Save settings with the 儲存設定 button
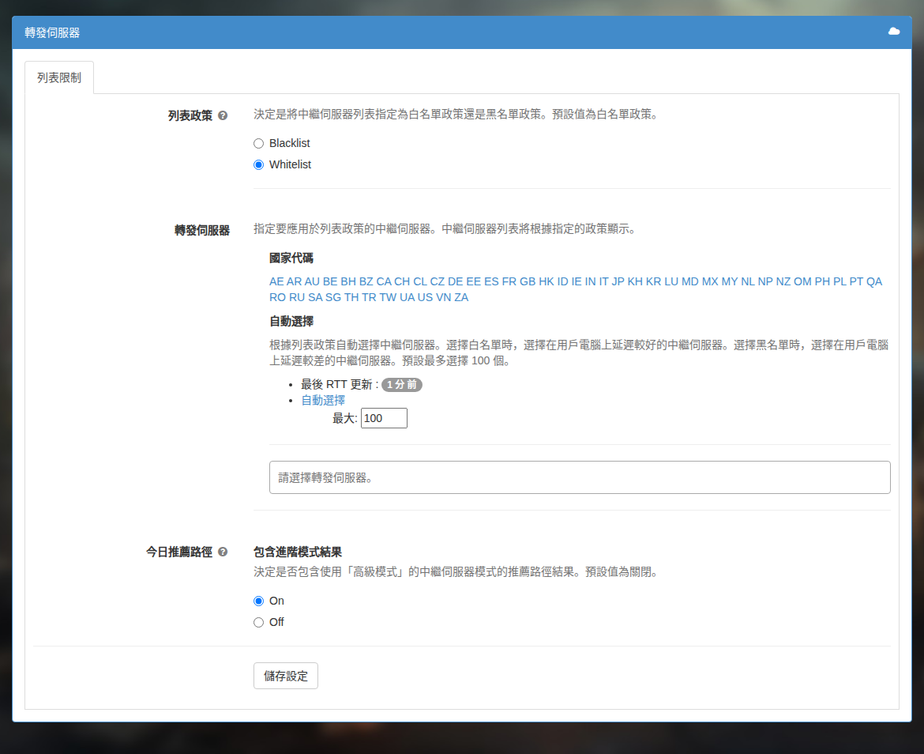 tap(286, 676)
